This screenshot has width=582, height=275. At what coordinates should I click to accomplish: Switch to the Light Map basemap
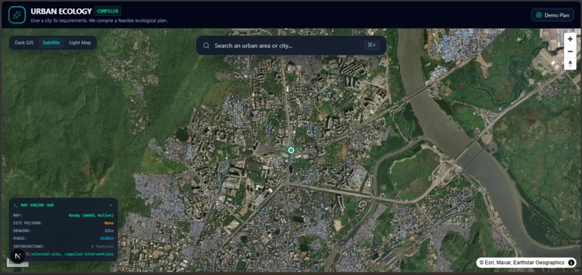click(80, 43)
